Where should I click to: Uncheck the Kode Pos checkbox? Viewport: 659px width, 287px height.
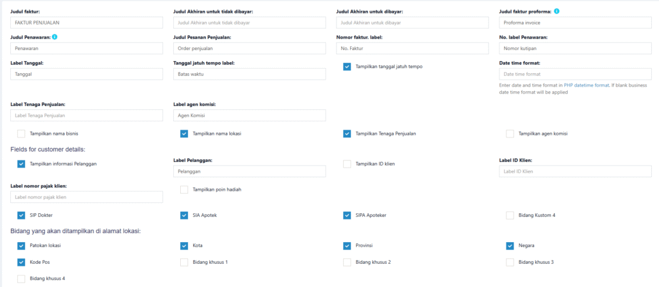(21, 262)
